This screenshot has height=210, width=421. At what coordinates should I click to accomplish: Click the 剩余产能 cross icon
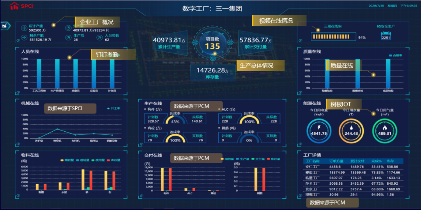tap(24, 37)
